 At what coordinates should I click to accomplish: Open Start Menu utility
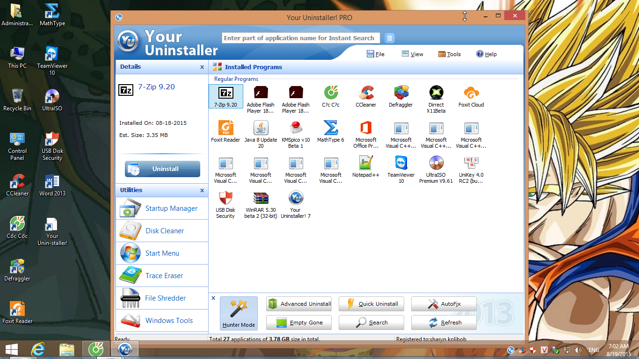click(161, 253)
